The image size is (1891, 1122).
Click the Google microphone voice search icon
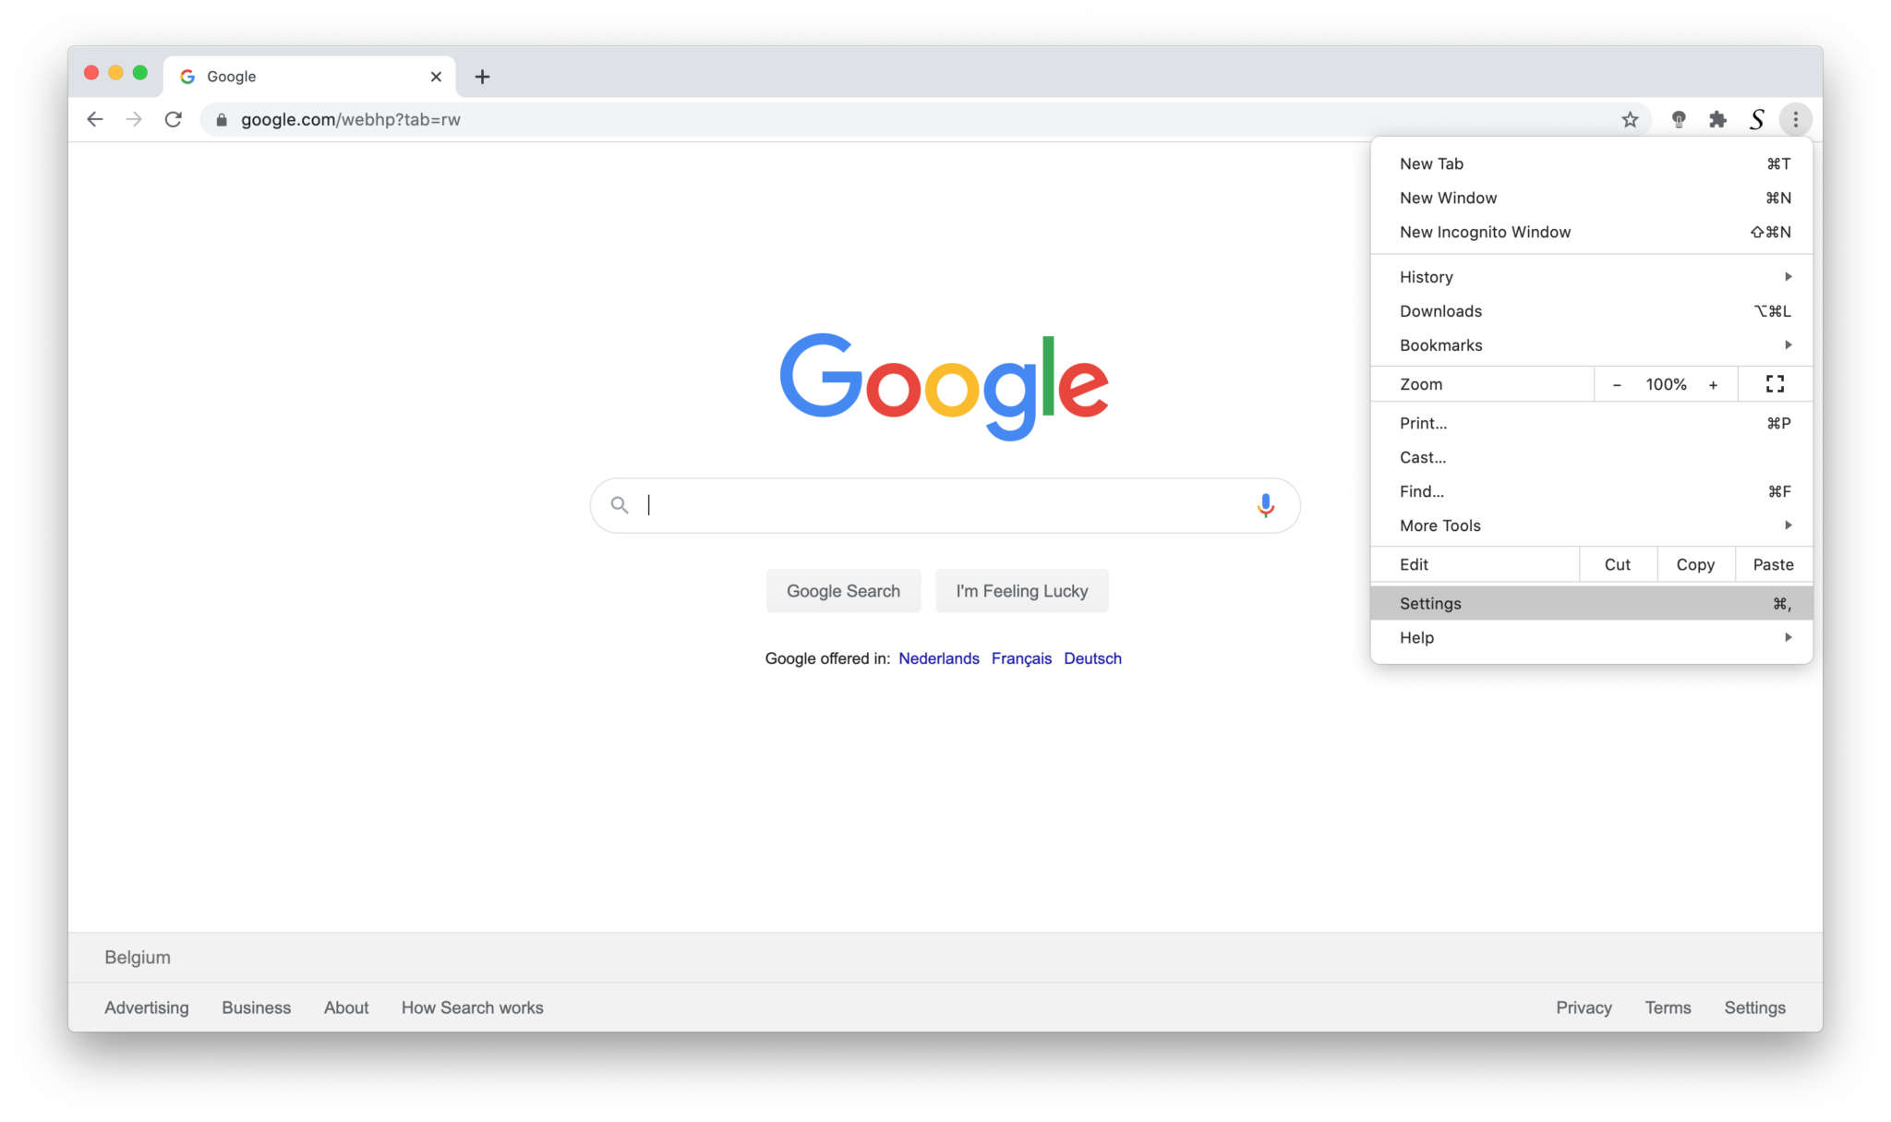click(1265, 505)
